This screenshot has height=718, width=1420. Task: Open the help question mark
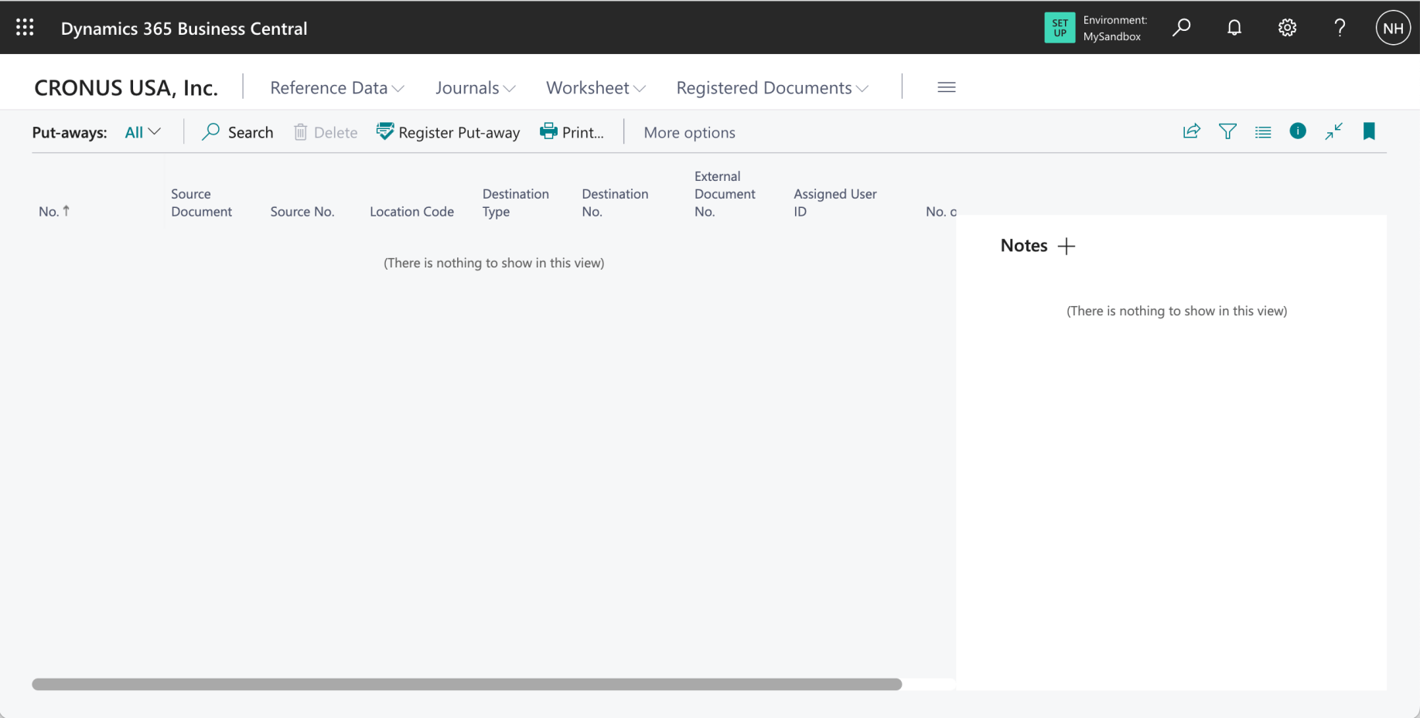click(1340, 28)
